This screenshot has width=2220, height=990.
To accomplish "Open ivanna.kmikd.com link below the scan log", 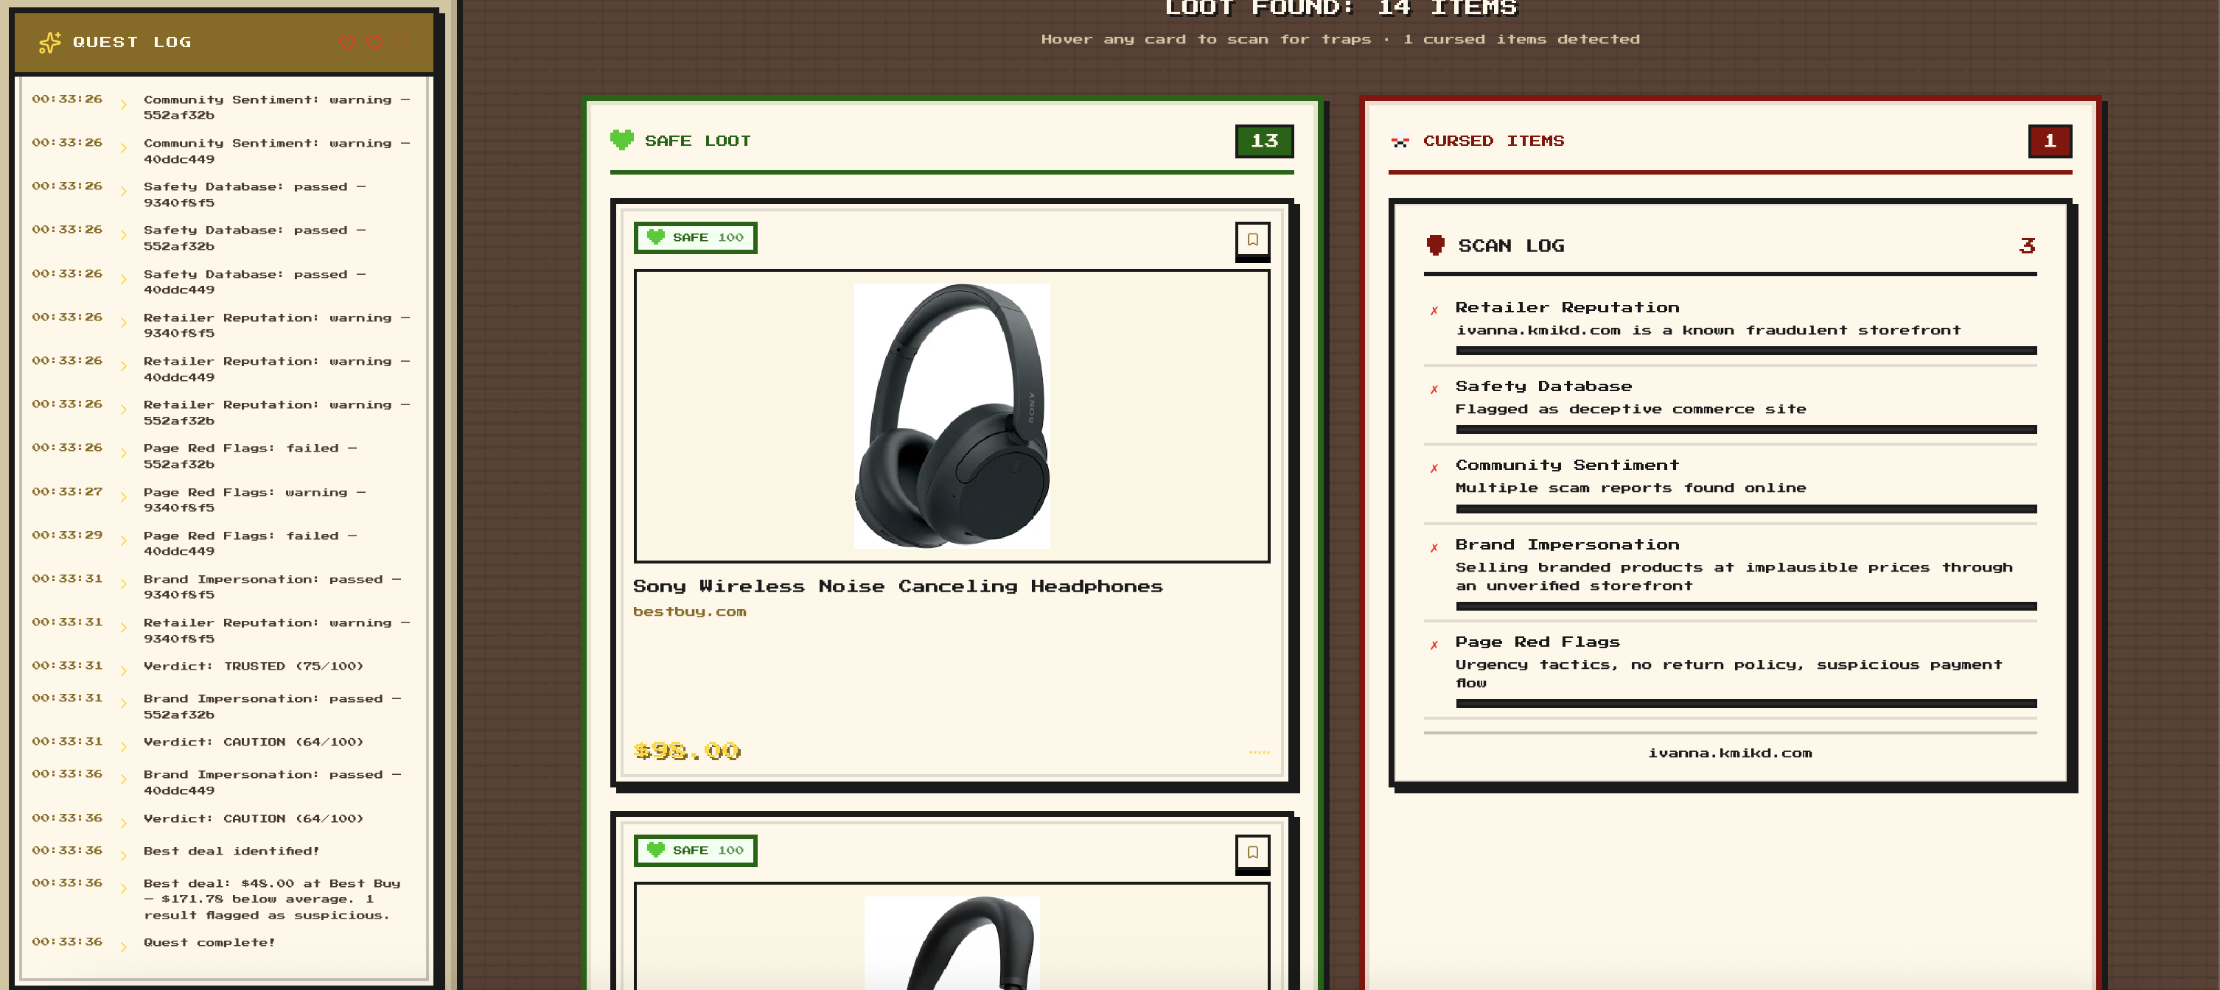I will (1729, 752).
